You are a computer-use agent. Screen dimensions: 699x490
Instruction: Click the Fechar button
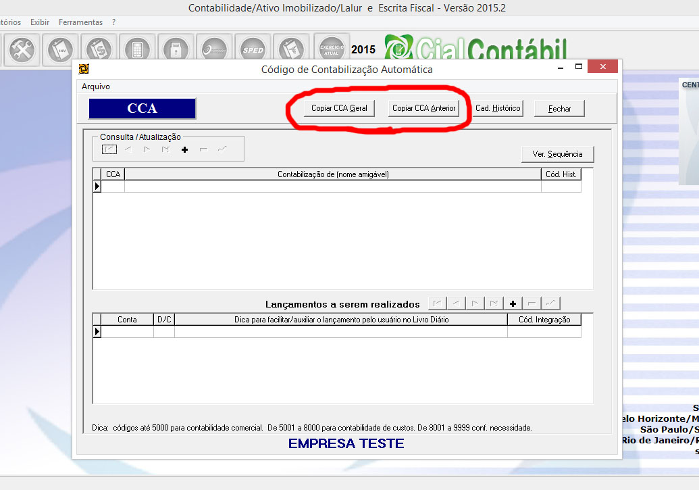[x=559, y=109]
